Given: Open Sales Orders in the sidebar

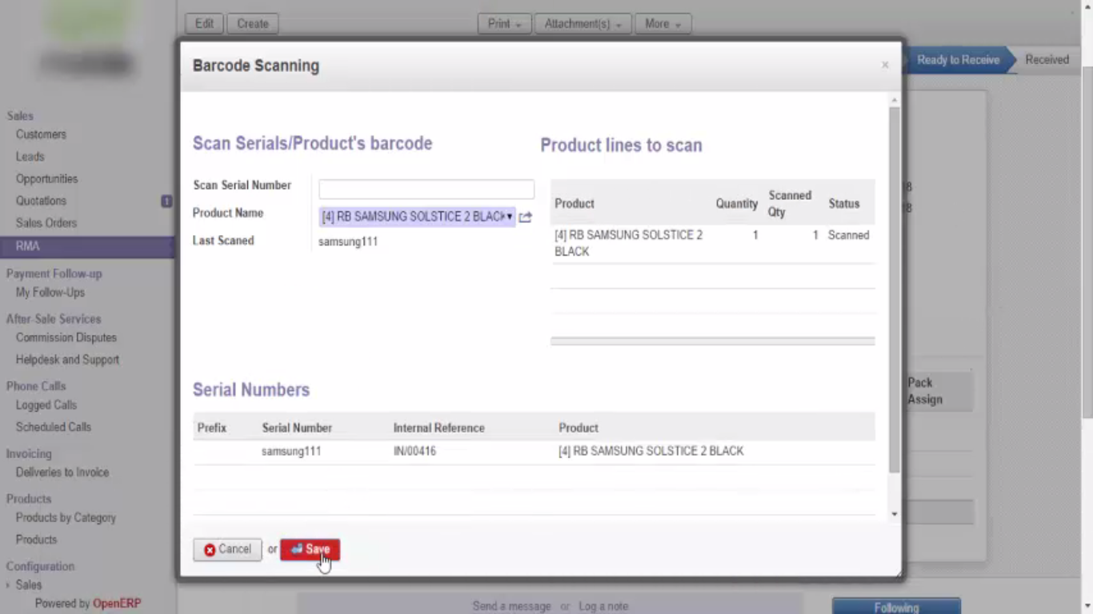Looking at the screenshot, I should point(46,223).
